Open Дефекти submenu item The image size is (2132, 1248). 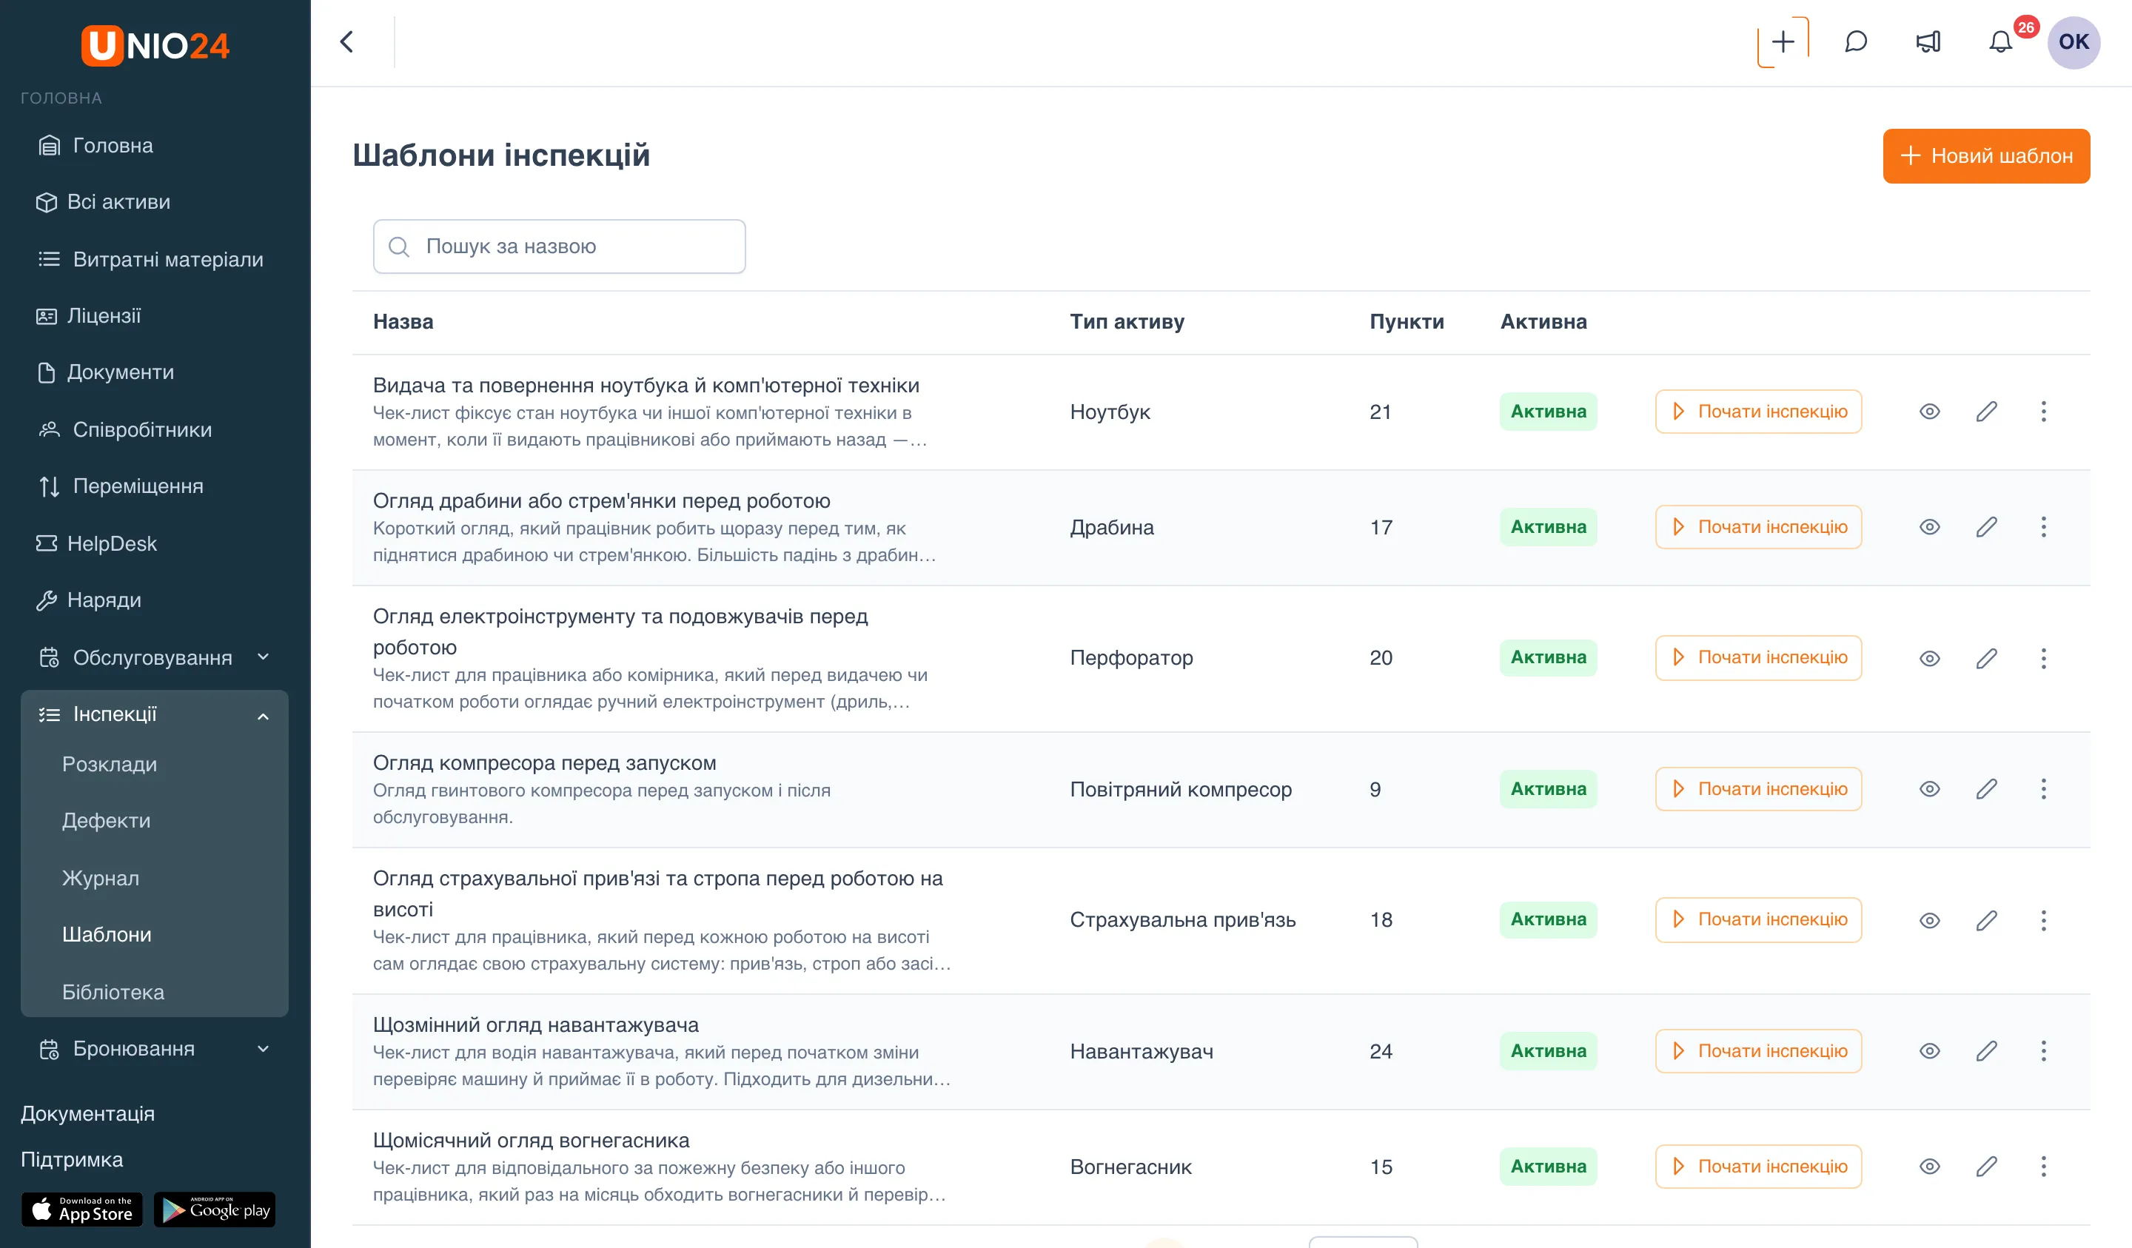(106, 821)
